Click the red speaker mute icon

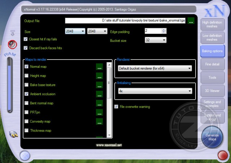point(13,44)
